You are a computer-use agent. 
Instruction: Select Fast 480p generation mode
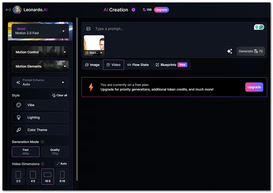tap(25, 152)
